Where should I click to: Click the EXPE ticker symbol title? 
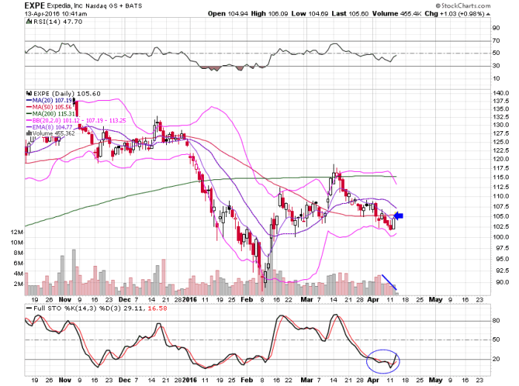(x=34, y=6)
